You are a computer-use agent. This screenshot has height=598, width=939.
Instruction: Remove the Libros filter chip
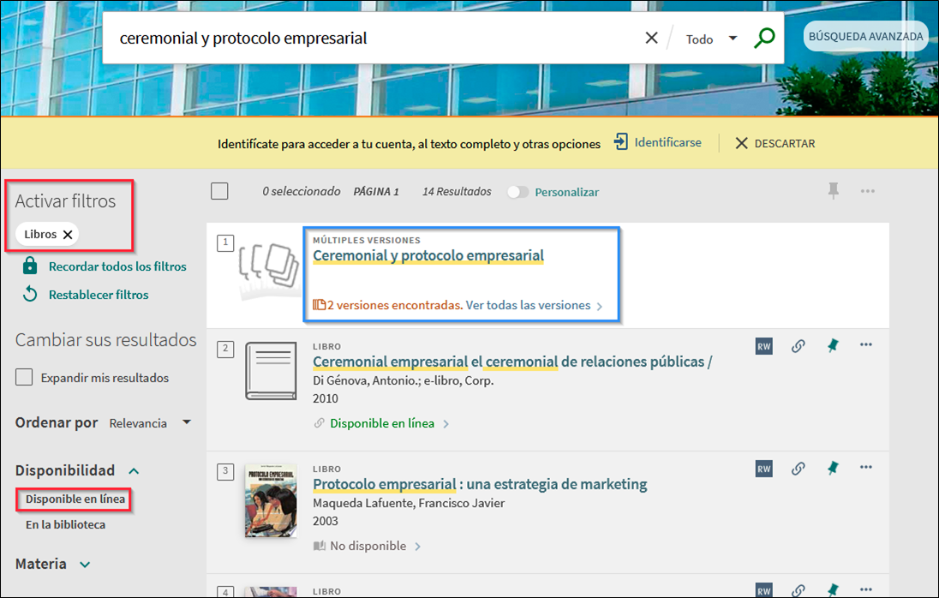(68, 234)
